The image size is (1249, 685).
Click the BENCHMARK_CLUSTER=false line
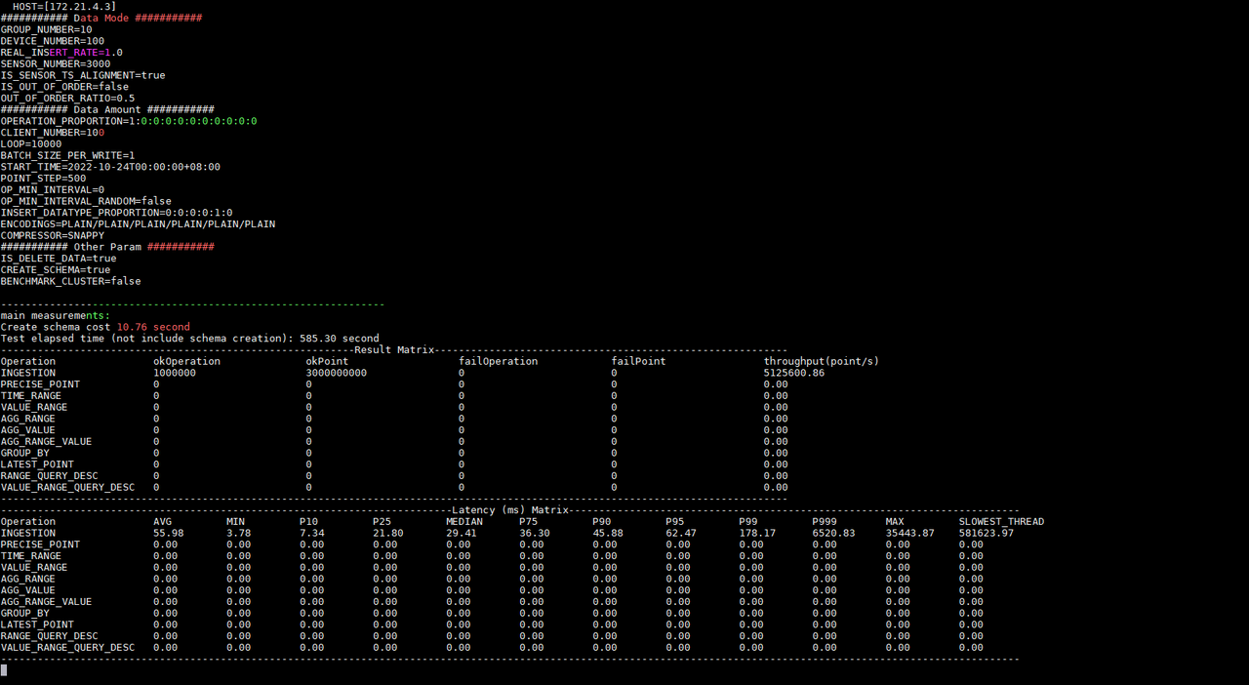point(70,281)
